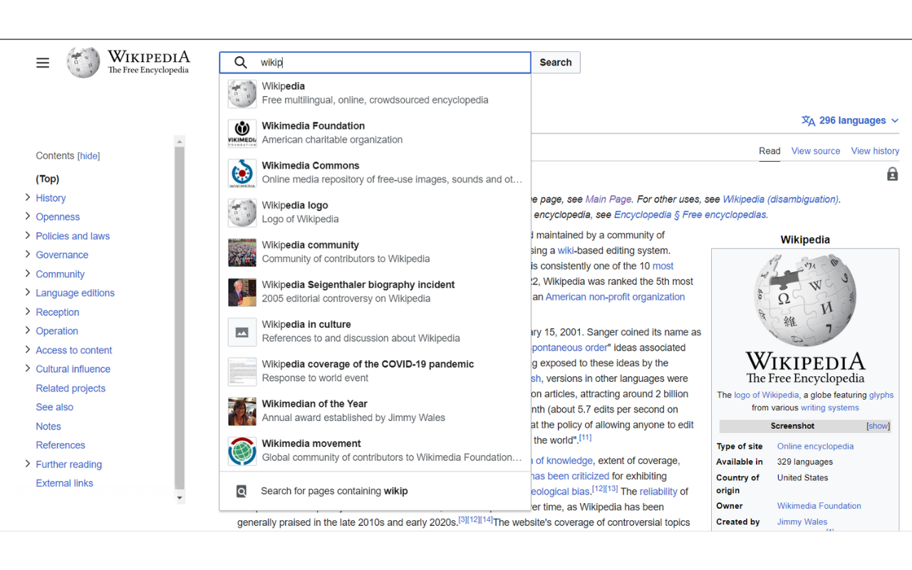The width and height of the screenshot is (912, 570).
Task: Click inside the search field containing wikip
Action: pos(375,63)
